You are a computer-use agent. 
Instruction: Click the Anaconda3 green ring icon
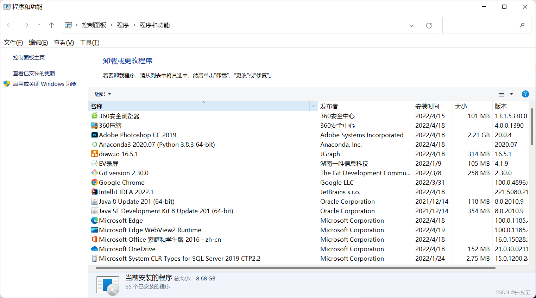tap(94, 145)
